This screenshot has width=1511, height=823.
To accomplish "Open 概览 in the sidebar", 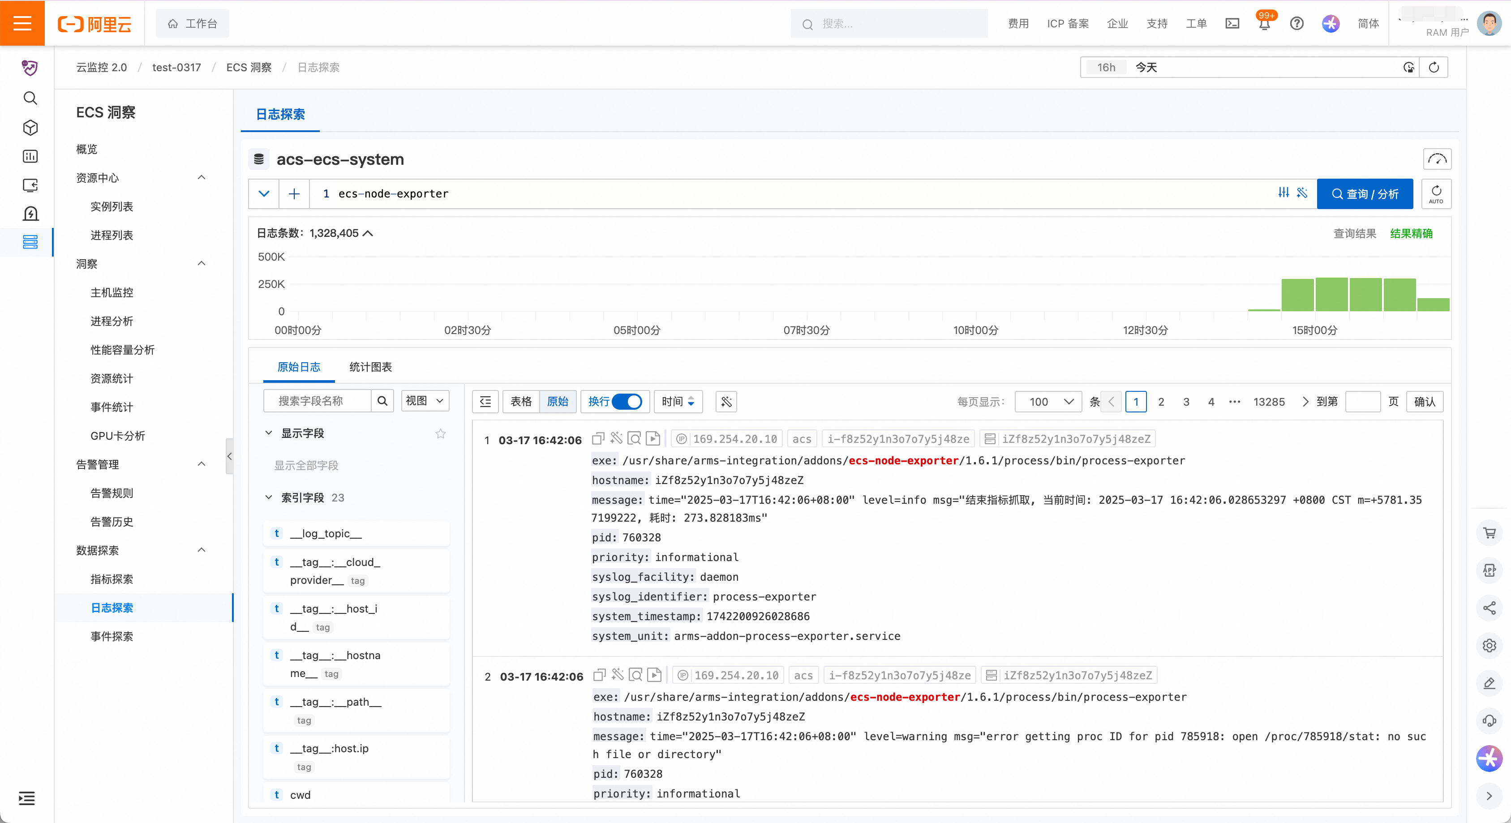I will tap(87, 149).
